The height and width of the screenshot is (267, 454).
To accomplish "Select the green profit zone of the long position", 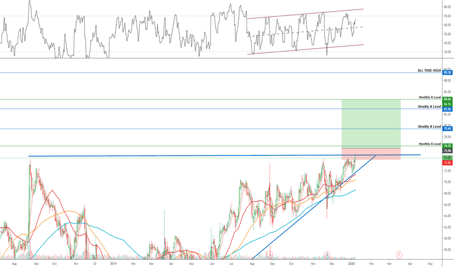I will click(371, 124).
